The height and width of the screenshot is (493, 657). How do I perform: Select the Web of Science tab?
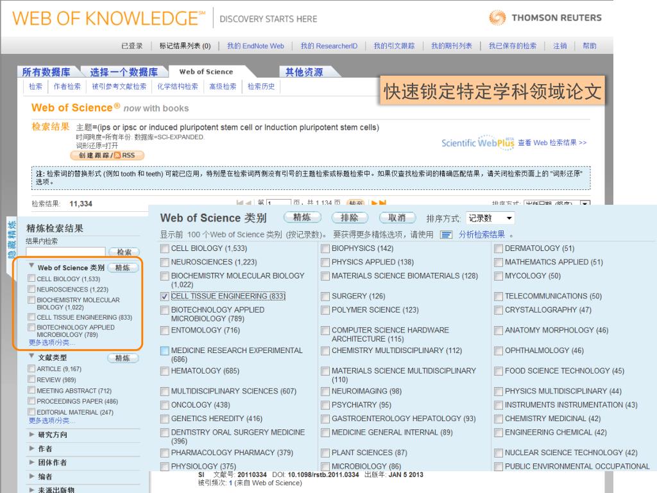pyautogui.click(x=206, y=72)
